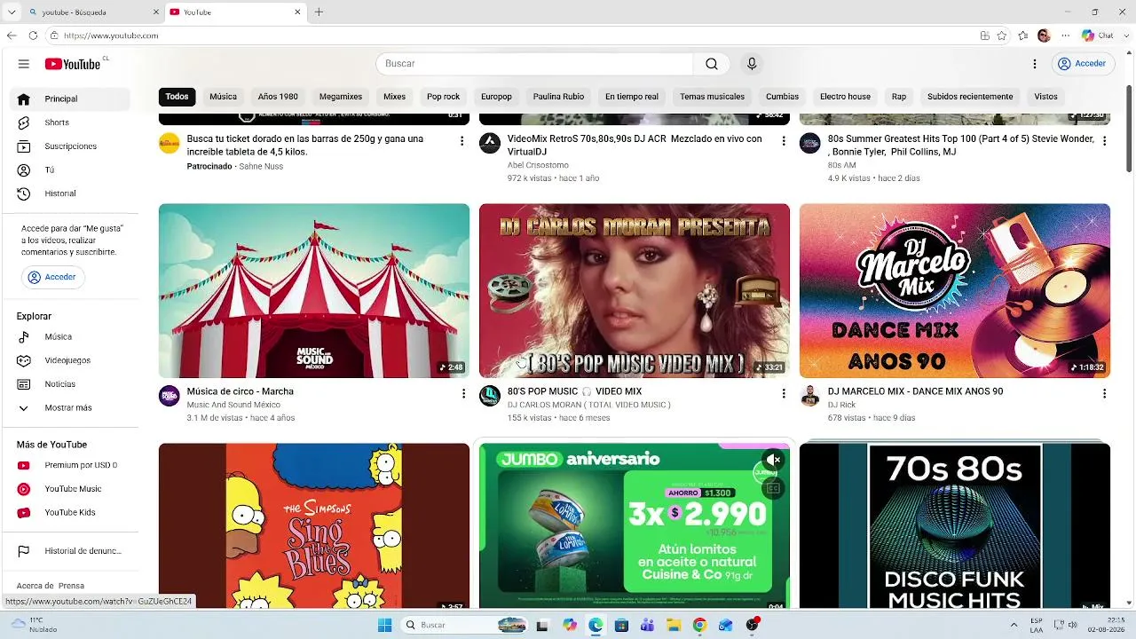This screenshot has width=1136, height=639.
Task: Open Música under Explorar
Action: [x=71, y=337]
